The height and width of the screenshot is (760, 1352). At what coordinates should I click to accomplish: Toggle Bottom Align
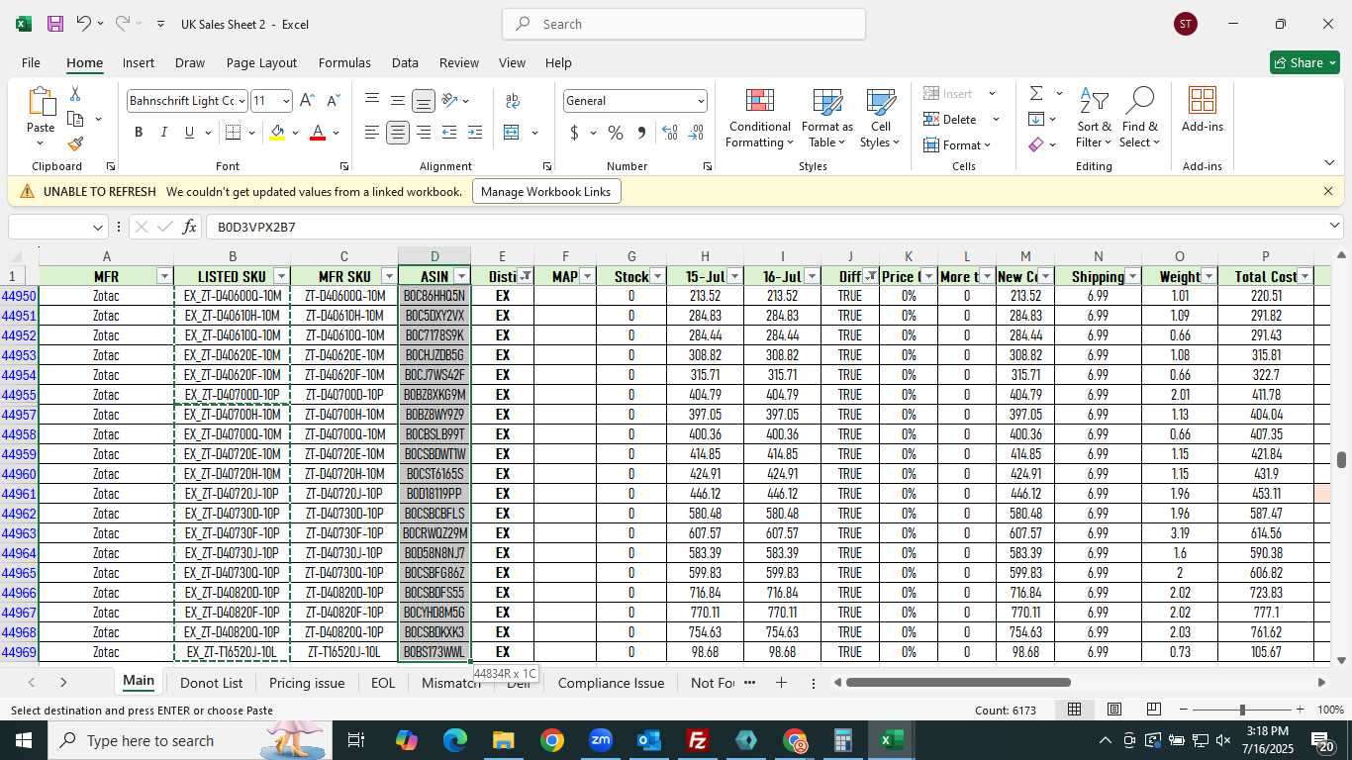424,101
